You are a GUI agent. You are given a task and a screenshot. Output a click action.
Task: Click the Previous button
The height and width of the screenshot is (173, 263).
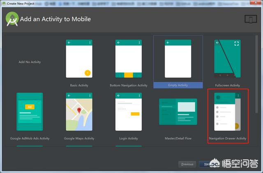(187, 164)
